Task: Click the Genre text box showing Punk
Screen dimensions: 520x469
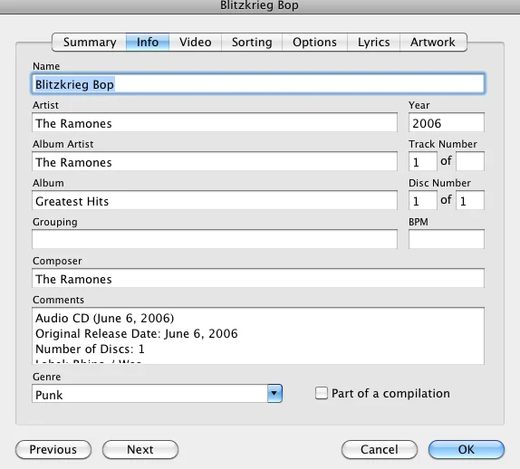Action: coord(149,394)
